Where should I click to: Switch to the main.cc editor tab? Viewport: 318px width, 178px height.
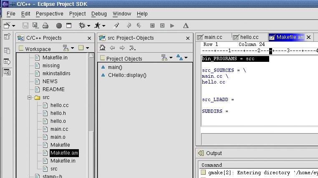(214, 37)
